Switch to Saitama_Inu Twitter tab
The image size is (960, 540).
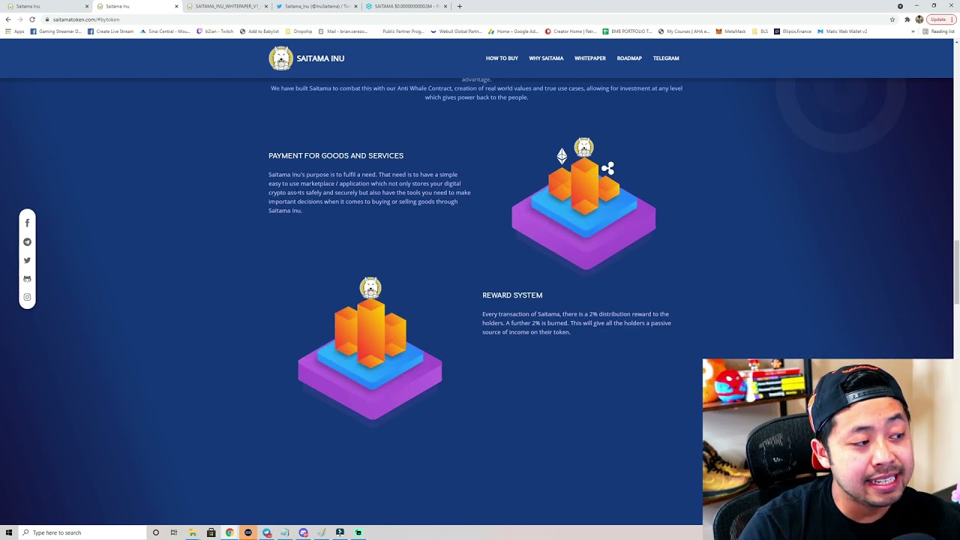316,6
